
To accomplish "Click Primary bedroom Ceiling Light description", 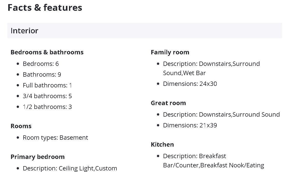I will point(70,168).
